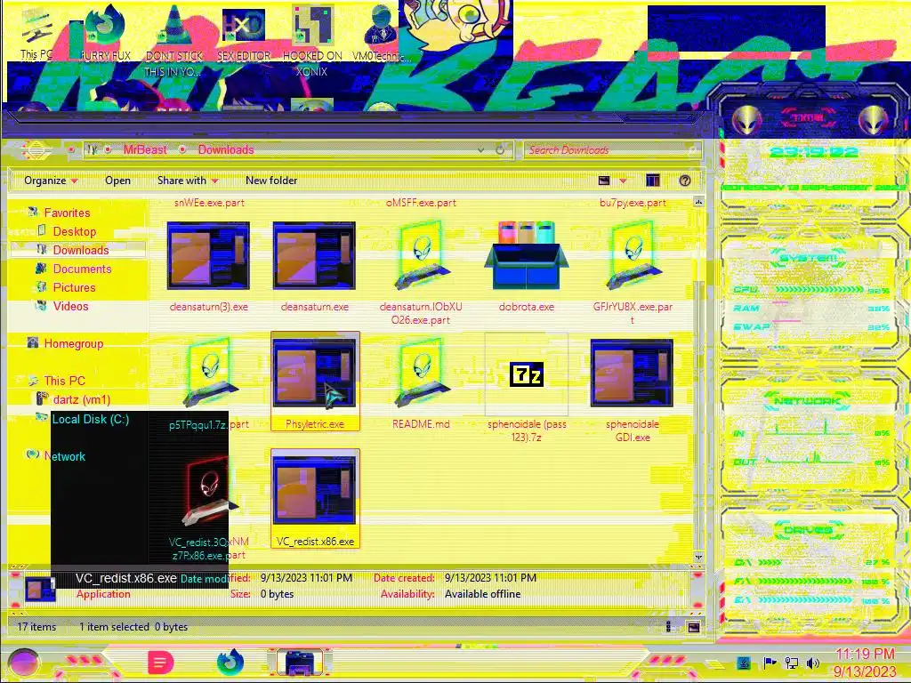Select Local Disk (C:) in tree
Viewport: 911px width, 683px height.
click(x=91, y=419)
